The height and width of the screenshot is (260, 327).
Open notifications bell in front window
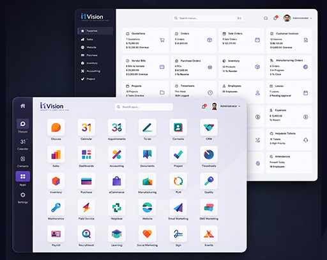(x=204, y=106)
